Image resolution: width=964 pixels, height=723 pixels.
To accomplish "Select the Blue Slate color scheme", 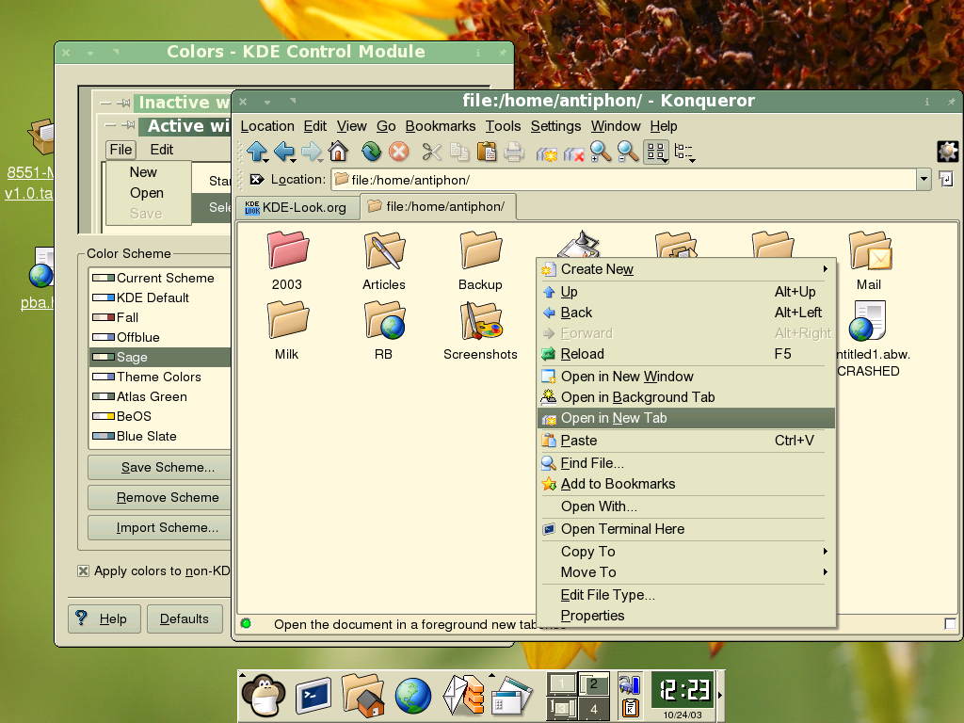I will [160, 436].
